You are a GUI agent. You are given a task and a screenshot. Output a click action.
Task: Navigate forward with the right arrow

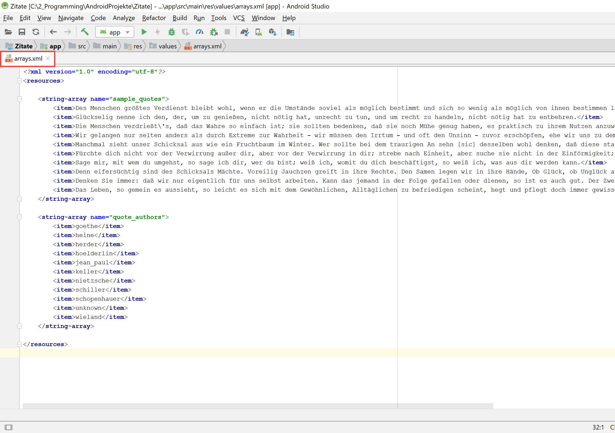tap(67, 32)
